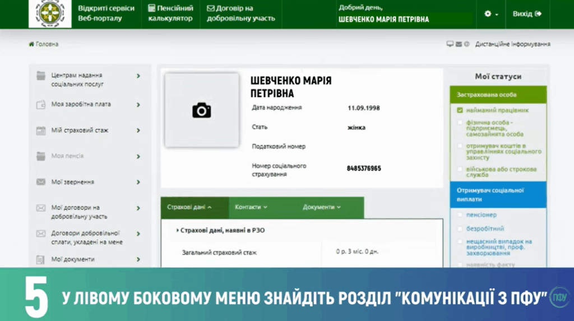Click calendar icon beside Мій страховий стаж
574x321 pixels.
click(41, 131)
